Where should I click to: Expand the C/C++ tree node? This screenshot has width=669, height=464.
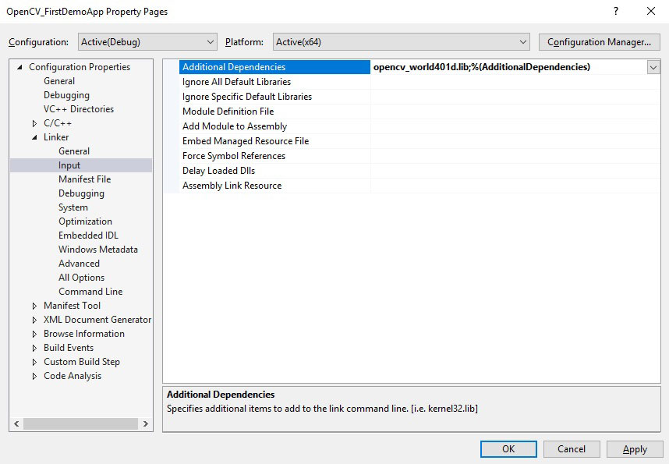click(x=34, y=123)
